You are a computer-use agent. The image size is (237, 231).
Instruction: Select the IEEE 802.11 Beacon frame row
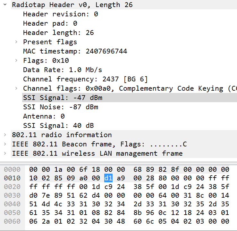point(124,144)
